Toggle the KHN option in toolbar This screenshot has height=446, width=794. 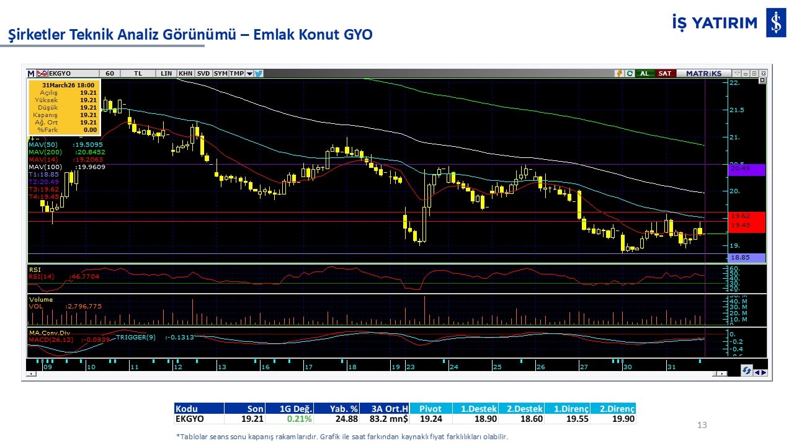click(x=185, y=73)
